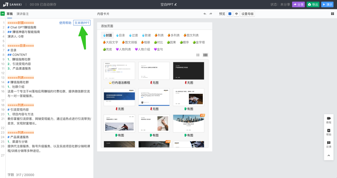Select the 封面 page type
Screen dimensions: 337x178
107,35
